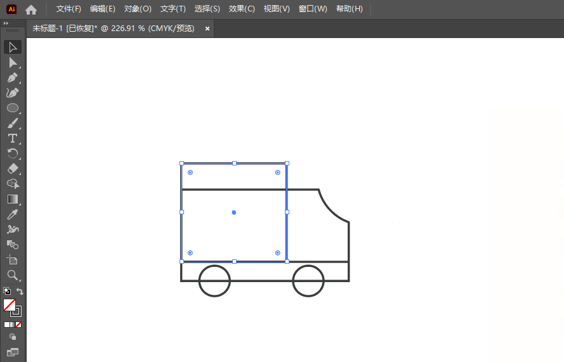Change the drawing mode
The image size is (564, 362).
[13, 337]
